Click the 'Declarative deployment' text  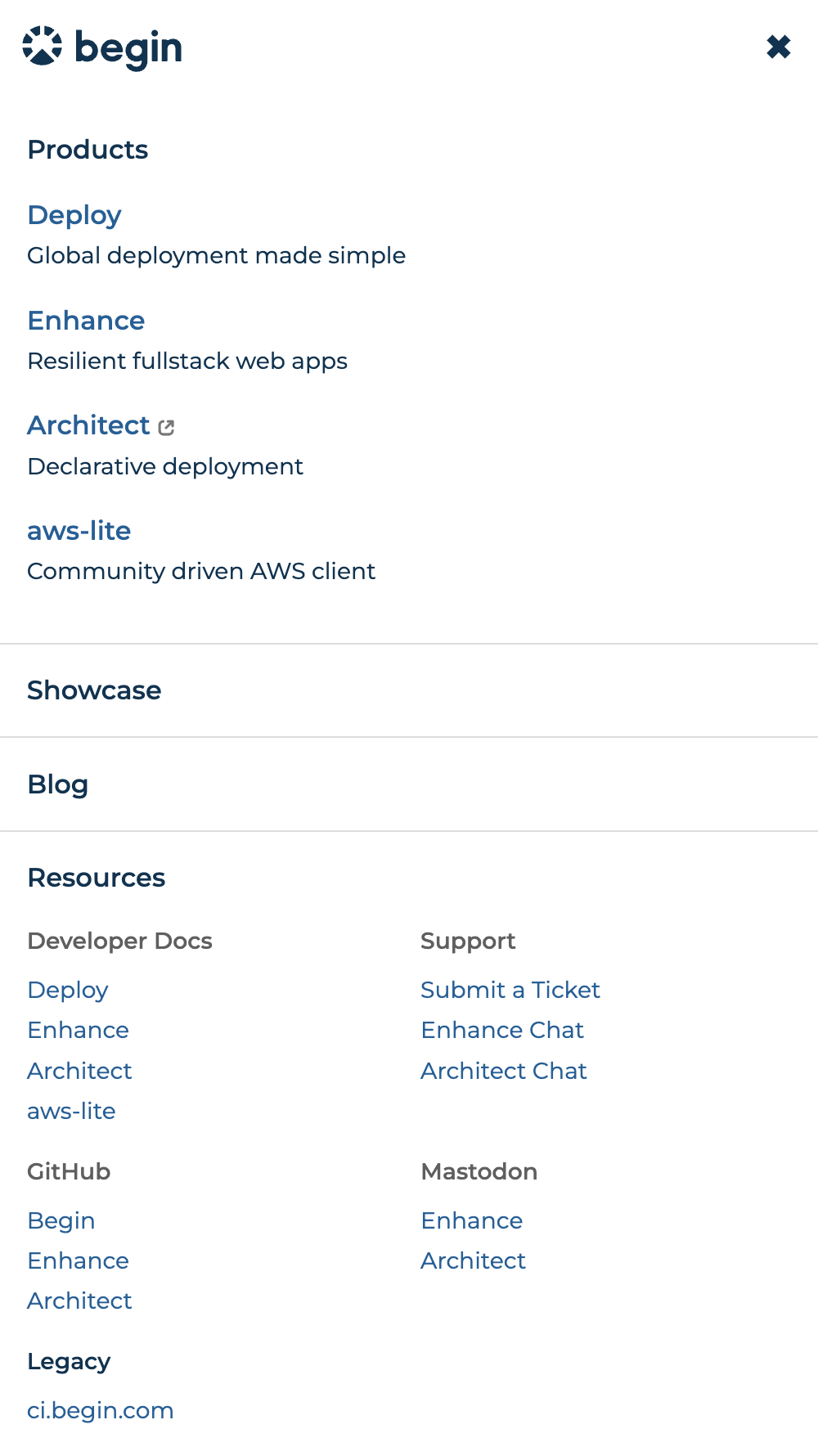coord(165,466)
